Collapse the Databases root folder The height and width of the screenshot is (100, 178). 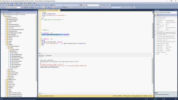tap(4, 16)
